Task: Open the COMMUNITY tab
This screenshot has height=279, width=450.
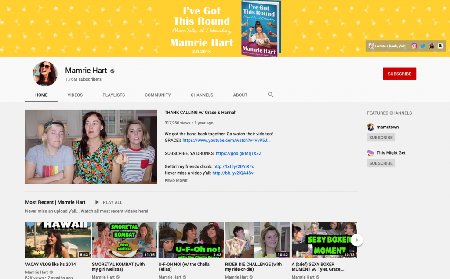Action: tap(158, 95)
